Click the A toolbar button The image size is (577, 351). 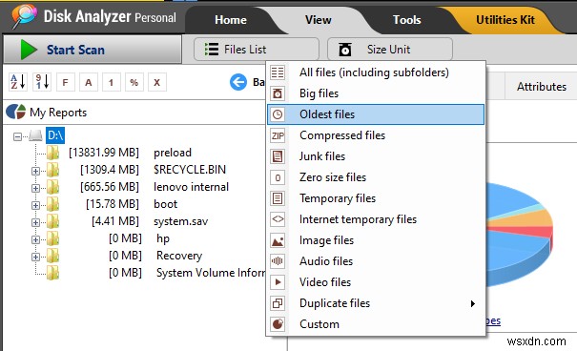click(x=89, y=82)
